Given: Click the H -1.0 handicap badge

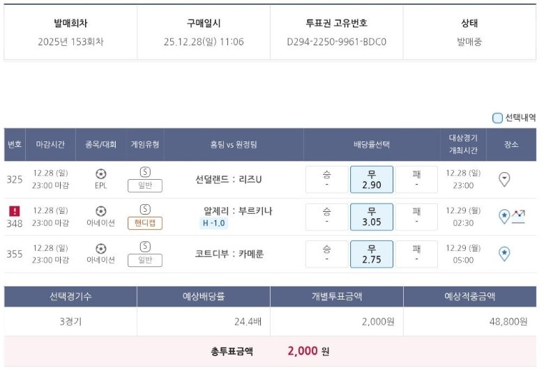Looking at the screenshot, I should click(x=213, y=223).
